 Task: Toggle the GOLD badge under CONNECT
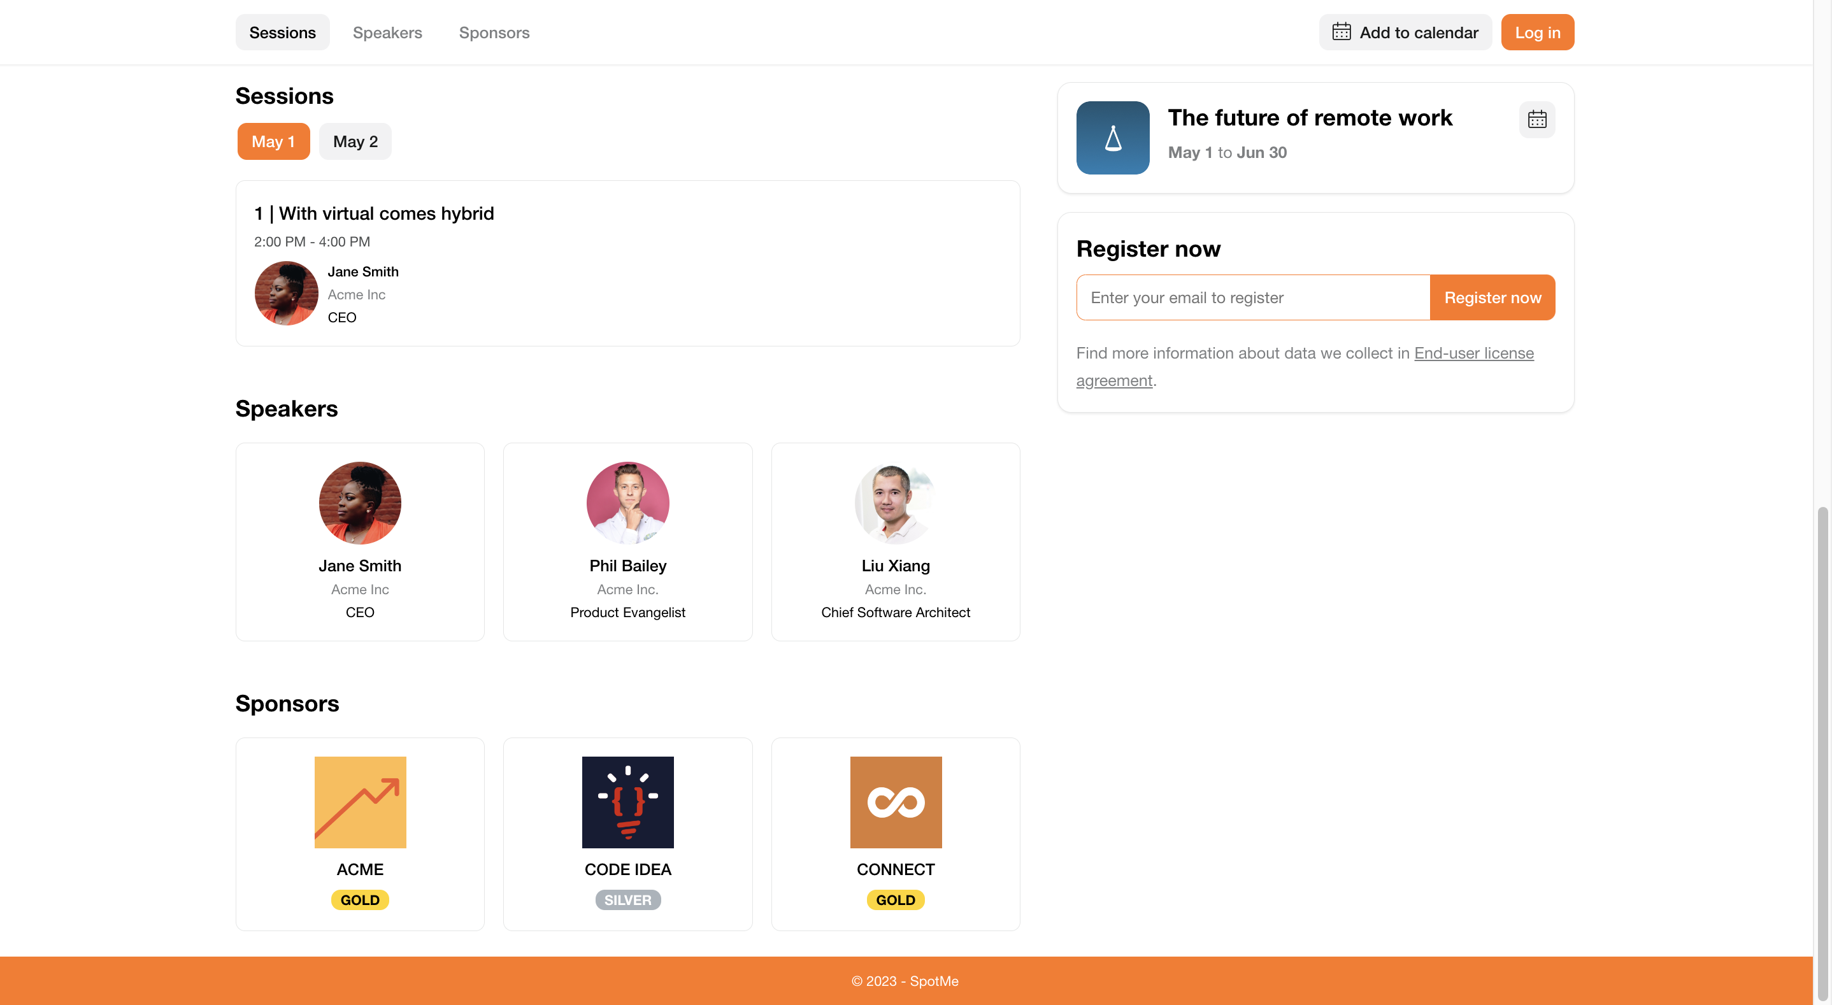(x=896, y=899)
